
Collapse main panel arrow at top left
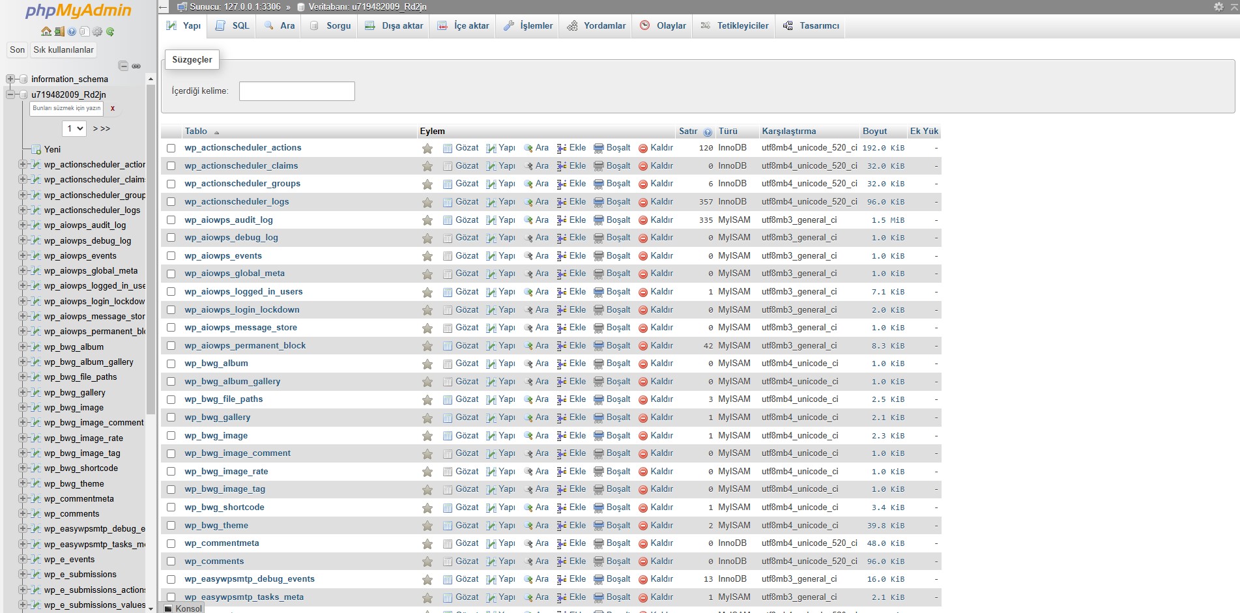click(x=163, y=7)
